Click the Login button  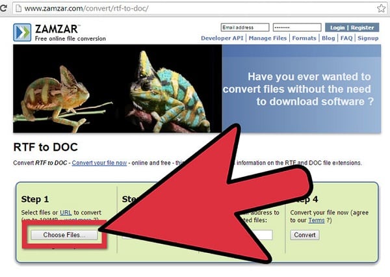tap(337, 27)
